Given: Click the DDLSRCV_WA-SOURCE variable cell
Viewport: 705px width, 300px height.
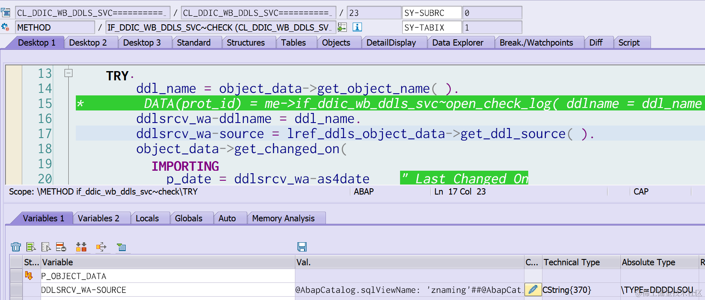Looking at the screenshot, I should 168,290.
